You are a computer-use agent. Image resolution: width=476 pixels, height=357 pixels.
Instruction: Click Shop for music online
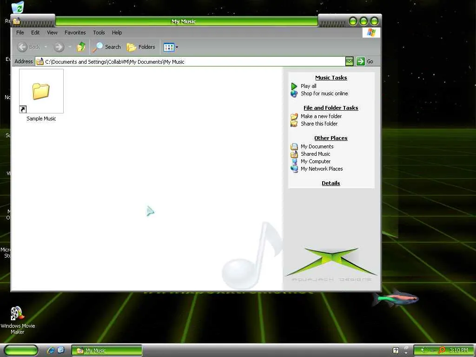click(324, 93)
